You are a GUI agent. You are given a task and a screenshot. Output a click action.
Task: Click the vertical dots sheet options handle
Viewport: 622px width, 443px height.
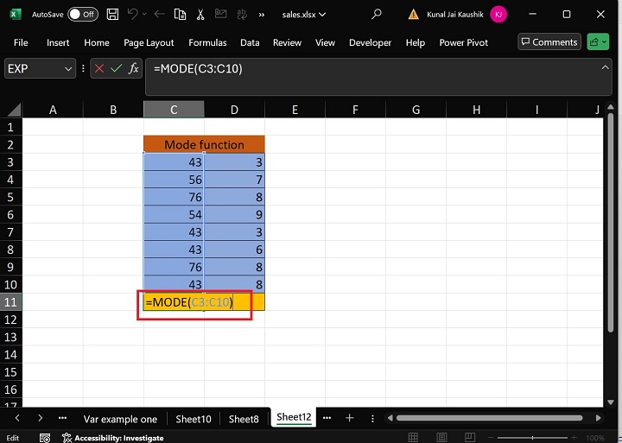[372, 419]
